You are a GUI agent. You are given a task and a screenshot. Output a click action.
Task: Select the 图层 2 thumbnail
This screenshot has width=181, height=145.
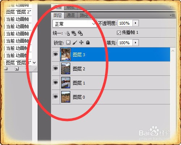click(x=66, y=69)
